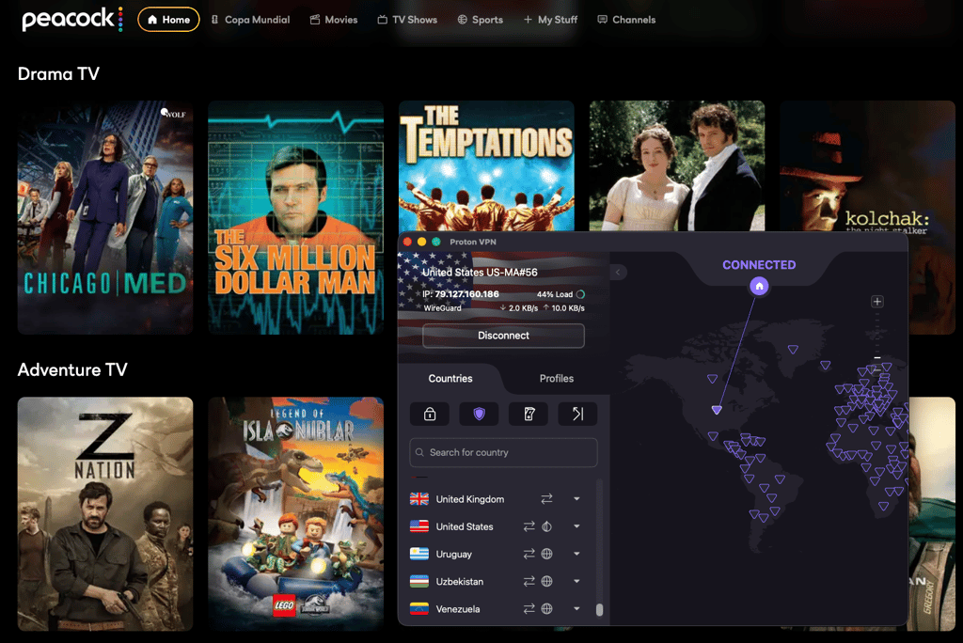Open the Sports section
This screenshot has width=963, height=643.
(x=481, y=20)
